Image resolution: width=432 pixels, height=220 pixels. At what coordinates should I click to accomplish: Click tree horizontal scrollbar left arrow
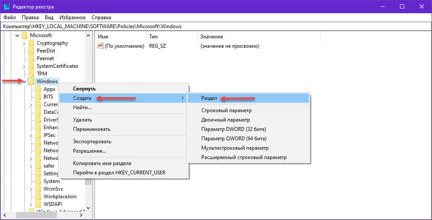4,214
